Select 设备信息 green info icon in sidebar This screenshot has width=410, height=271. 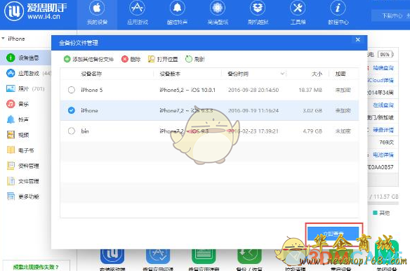point(11,58)
